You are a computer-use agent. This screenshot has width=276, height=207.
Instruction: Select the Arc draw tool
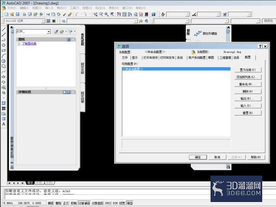(3, 56)
